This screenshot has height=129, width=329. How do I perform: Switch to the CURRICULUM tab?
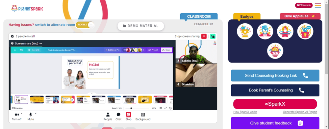204,24
